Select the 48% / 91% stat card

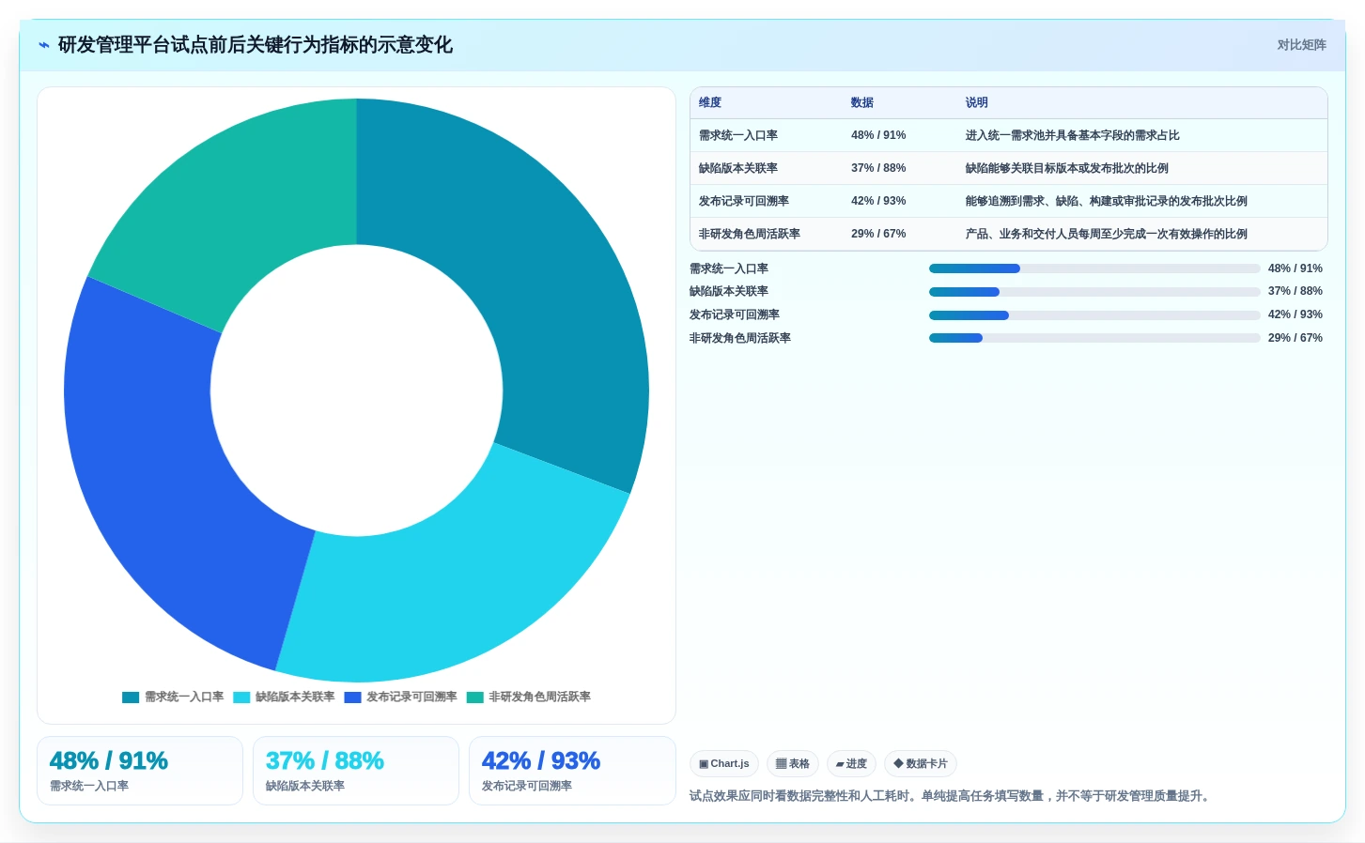point(140,771)
